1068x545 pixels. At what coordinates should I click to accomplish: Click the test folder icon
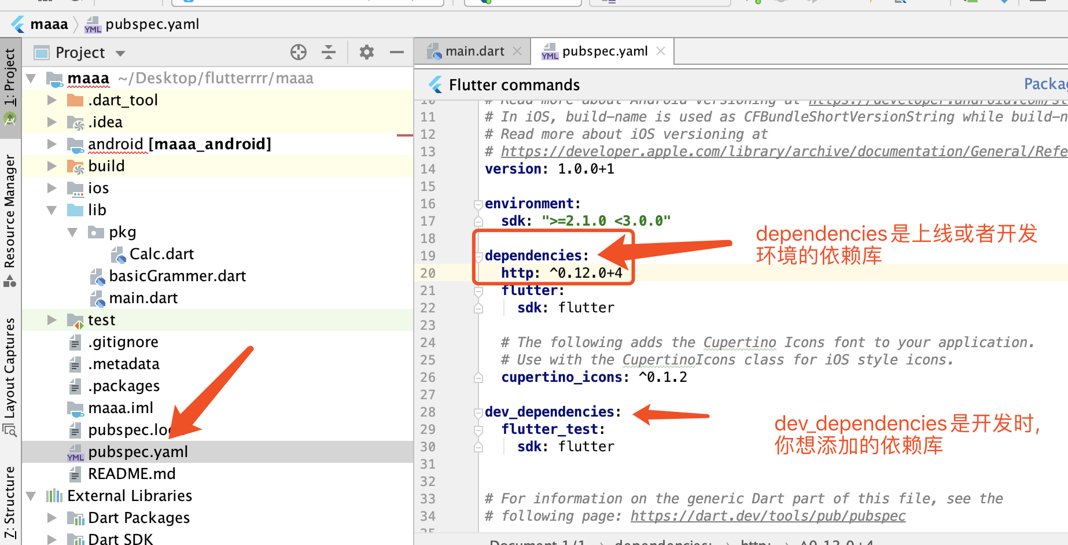75,320
